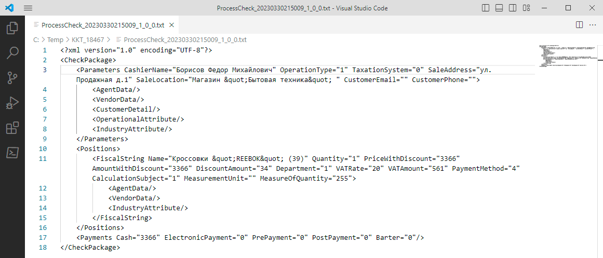This screenshot has width=603, height=258.
Task: Open the hamburger application menu
Action: [28, 8]
